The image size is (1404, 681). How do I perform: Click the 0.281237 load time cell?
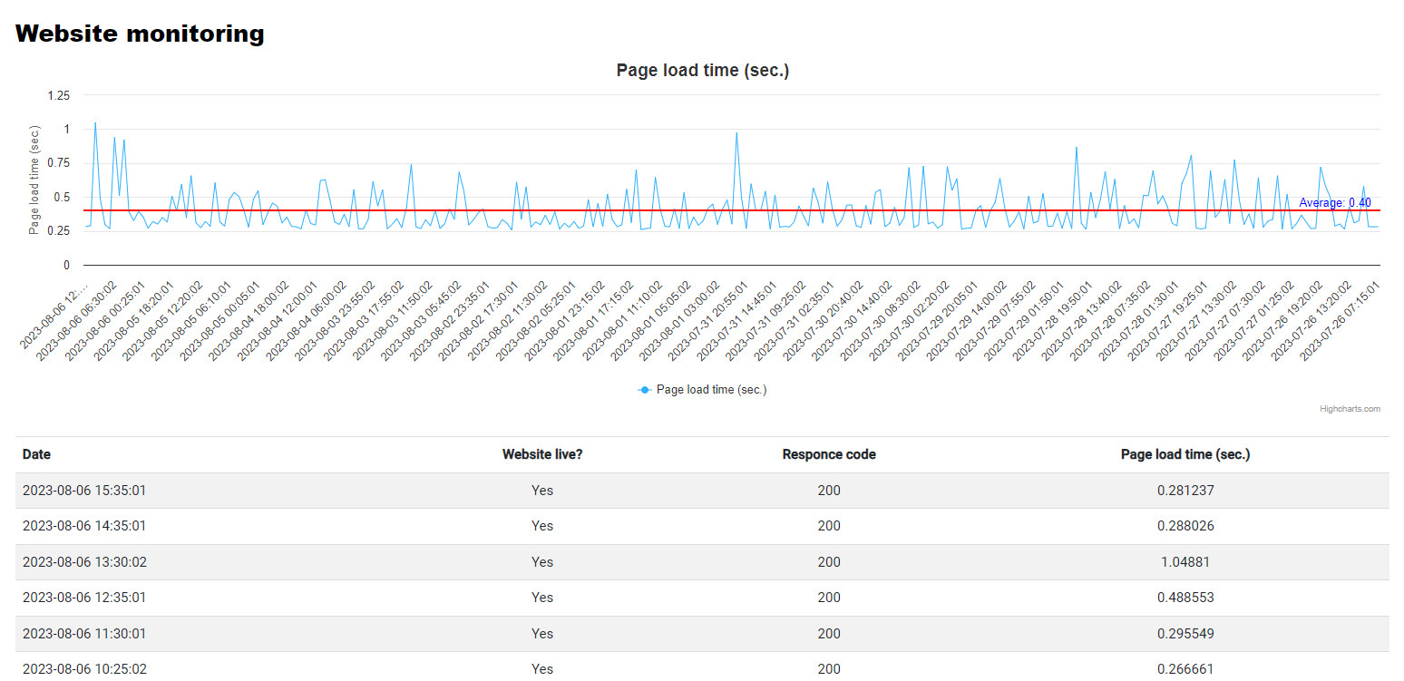1185,491
